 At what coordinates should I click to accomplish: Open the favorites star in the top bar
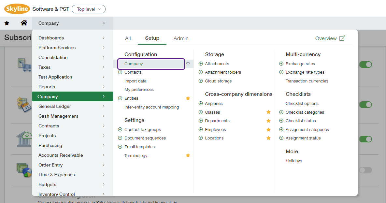7,23
